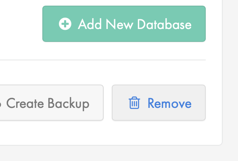Click the blue 'Remove' text
This screenshot has width=238, height=161.
pyautogui.click(x=169, y=103)
